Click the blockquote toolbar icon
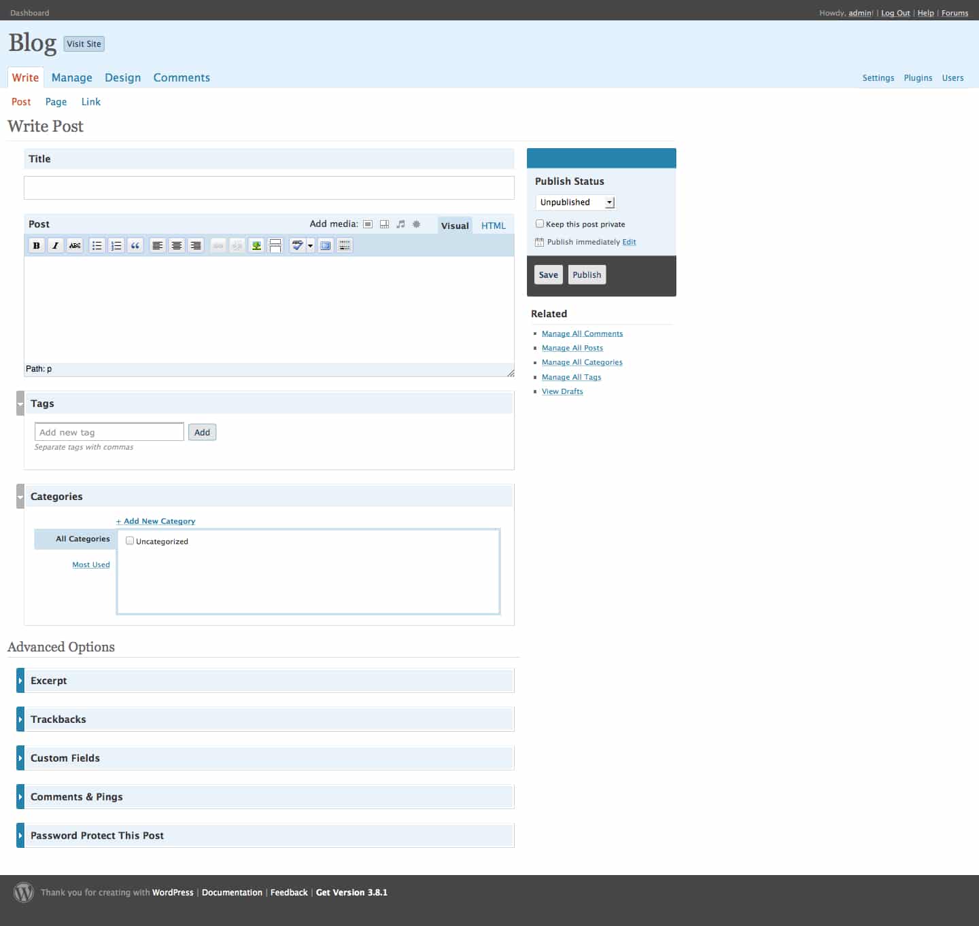The width and height of the screenshot is (979, 926). point(135,246)
